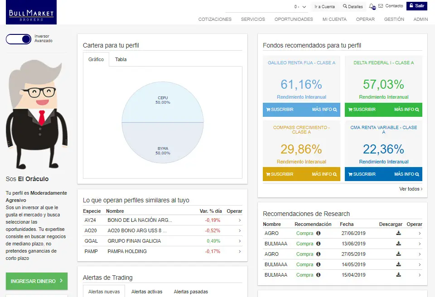Click the PAMPA HOLDING name
The width and height of the screenshot is (435, 297).
(x=127, y=252)
